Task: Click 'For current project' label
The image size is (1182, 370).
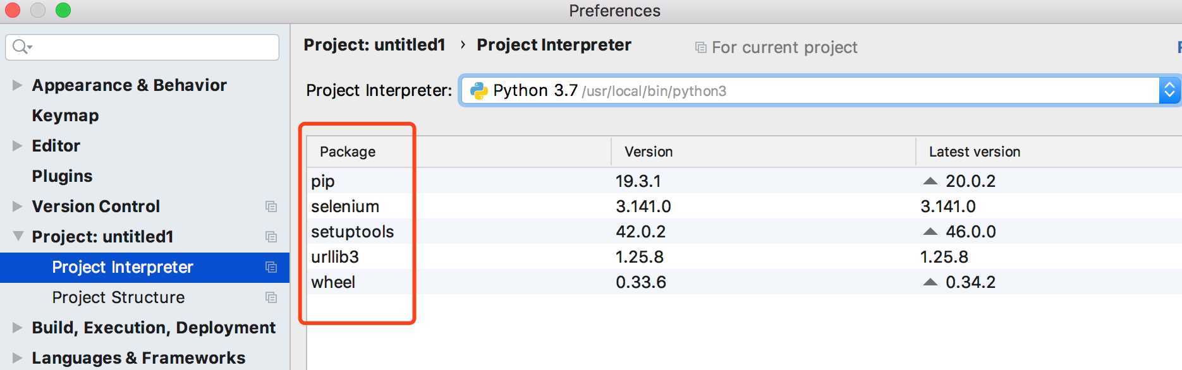Action: [784, 47]
